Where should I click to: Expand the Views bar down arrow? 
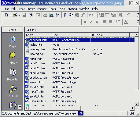[20, 107]
